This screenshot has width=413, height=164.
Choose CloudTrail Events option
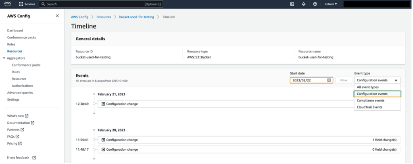coord(377,107)
